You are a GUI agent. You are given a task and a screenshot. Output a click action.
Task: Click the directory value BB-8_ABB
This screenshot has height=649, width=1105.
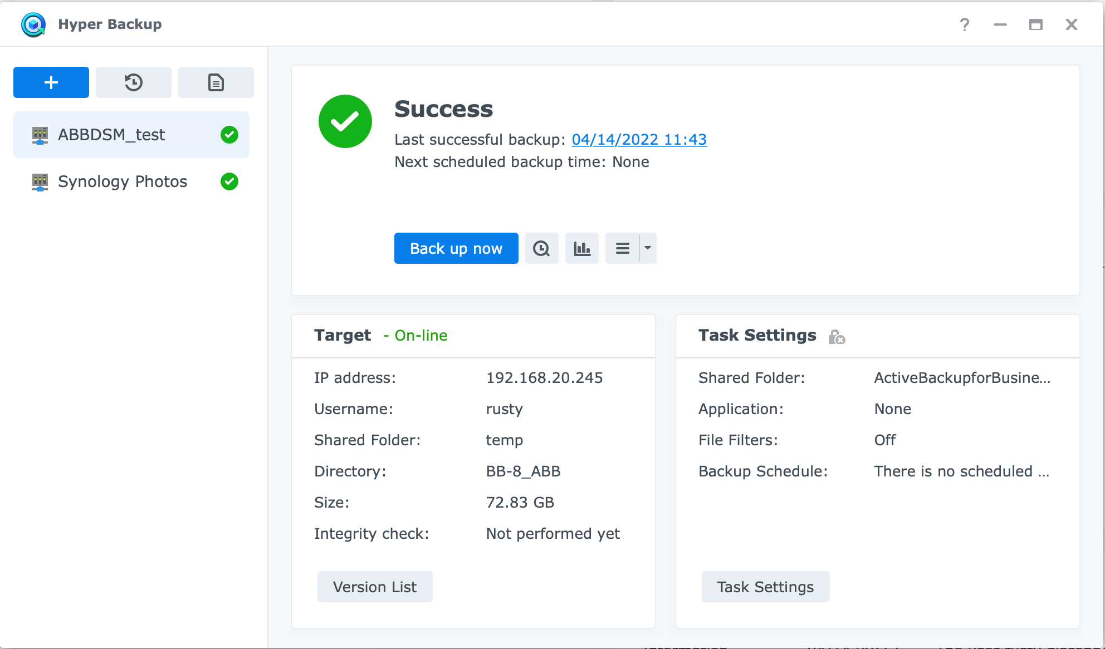click(x=523, y=471)
